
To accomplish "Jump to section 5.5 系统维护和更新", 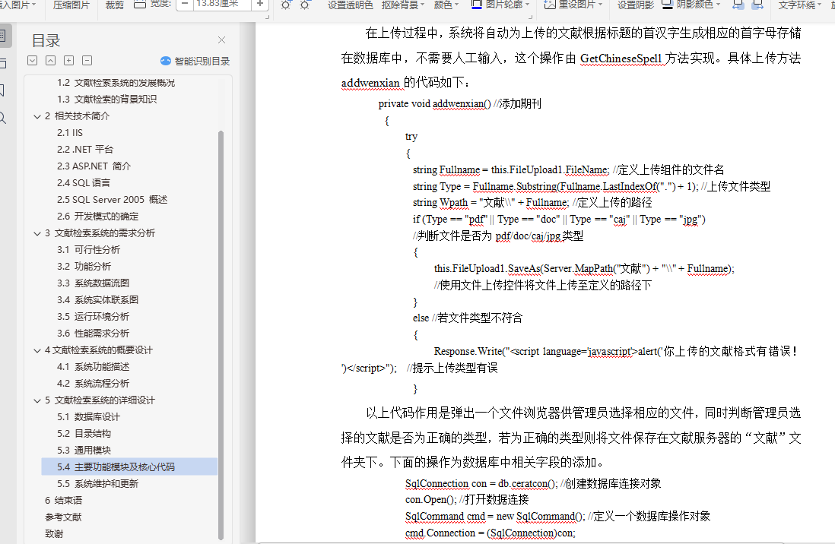I will (x=98, y=484).
